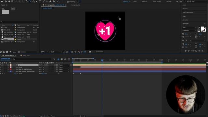Select the Clone Stamp tool
The width and height of the screenshot is (208, 117).
(47, 1)
